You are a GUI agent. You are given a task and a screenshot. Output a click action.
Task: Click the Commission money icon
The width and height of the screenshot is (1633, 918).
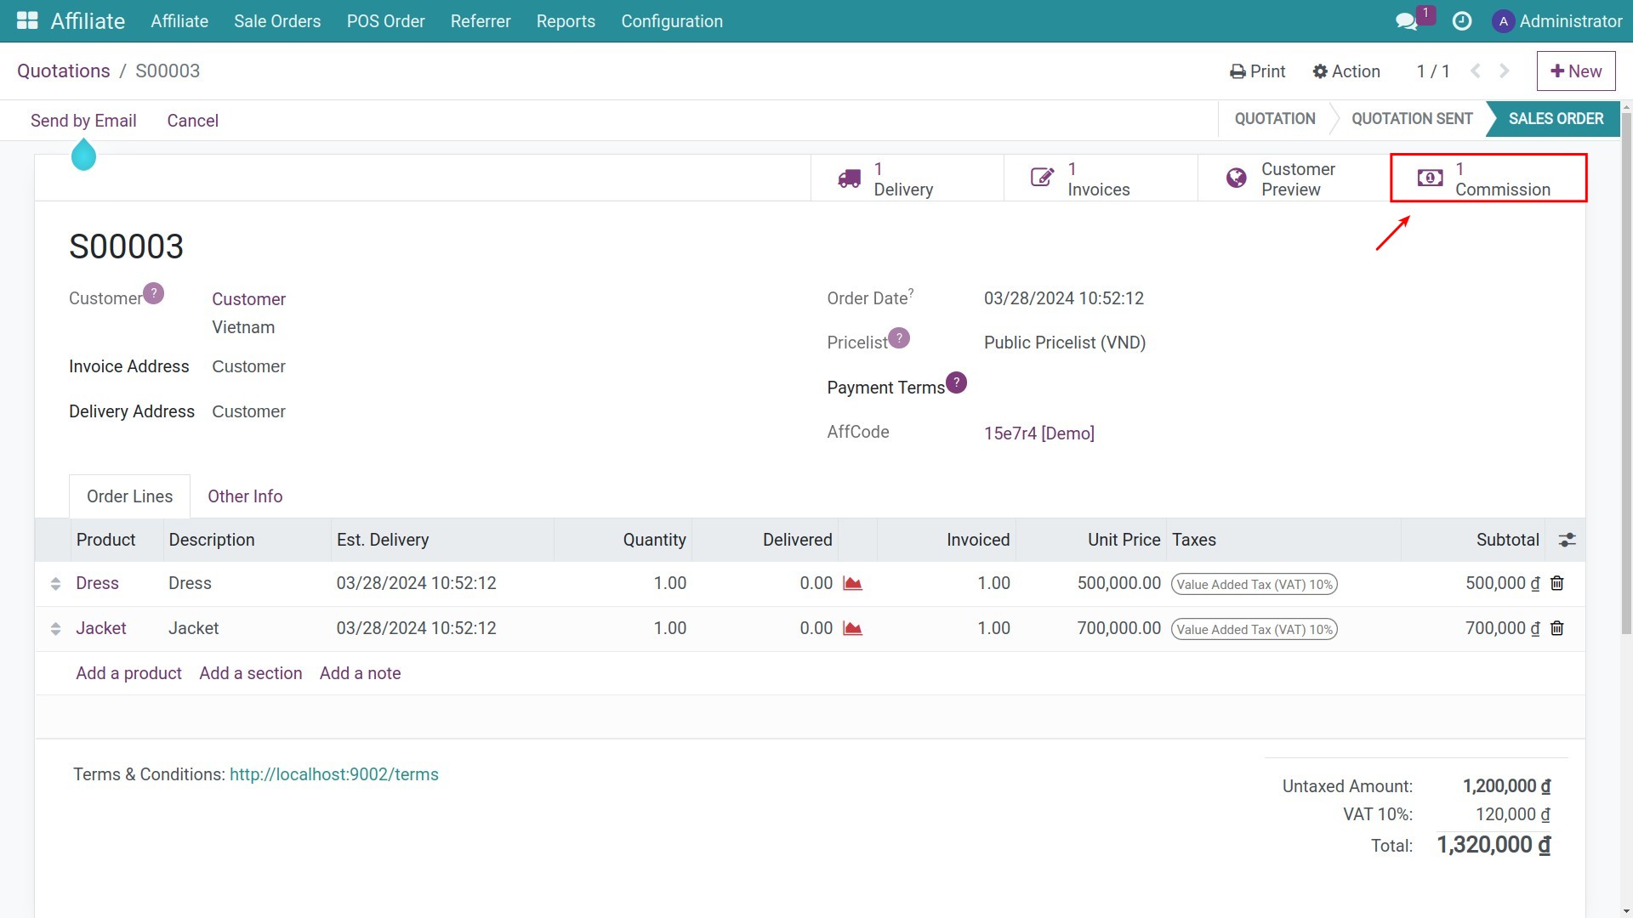click(x=1431, y=178)
